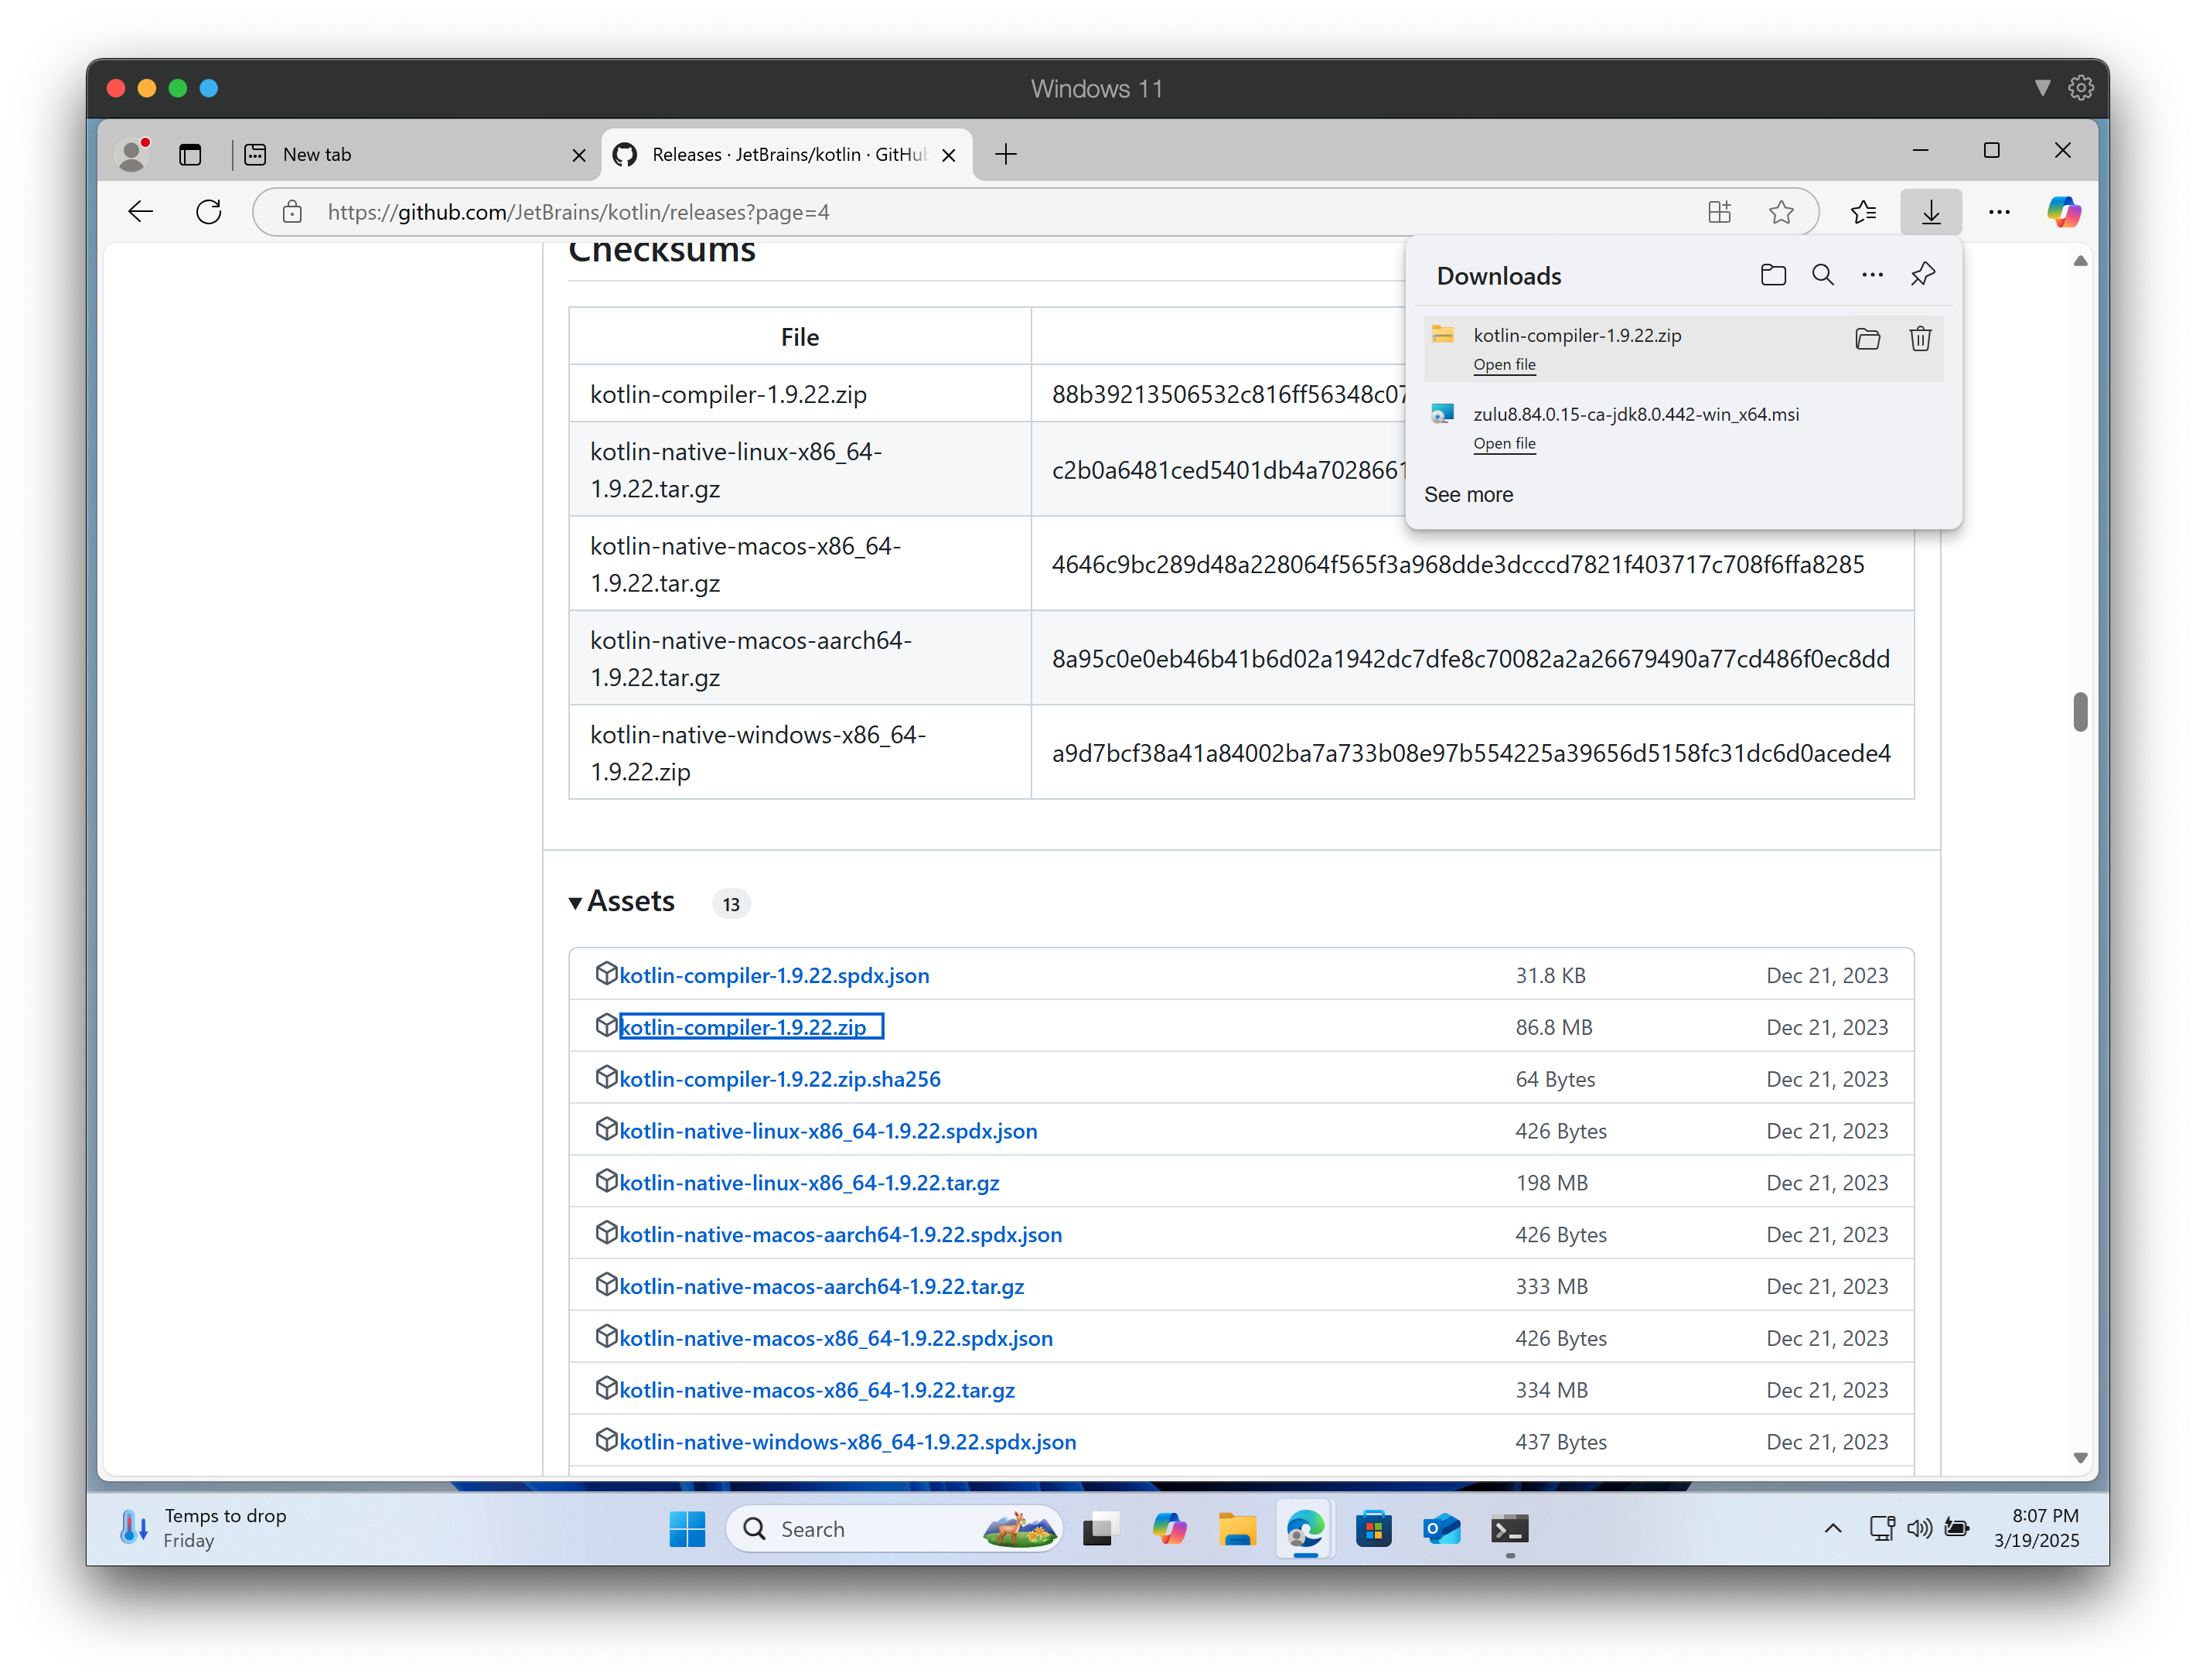
Task: Open the Settings and more menu
Action: pyautogui.click(x=1999, y=212)
